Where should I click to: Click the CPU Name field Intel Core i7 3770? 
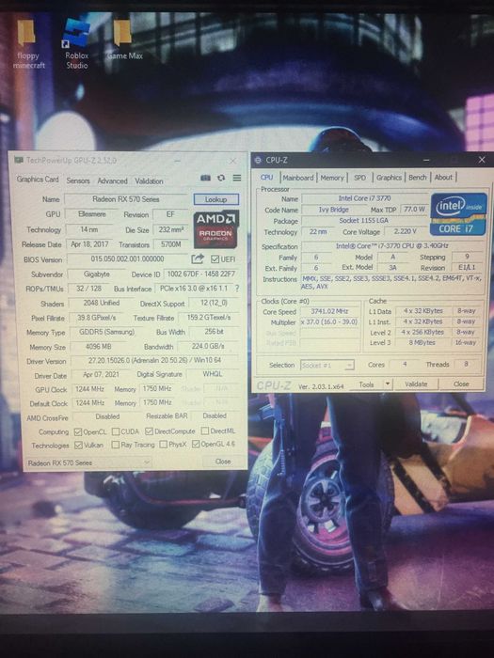(x=364, y=198)
